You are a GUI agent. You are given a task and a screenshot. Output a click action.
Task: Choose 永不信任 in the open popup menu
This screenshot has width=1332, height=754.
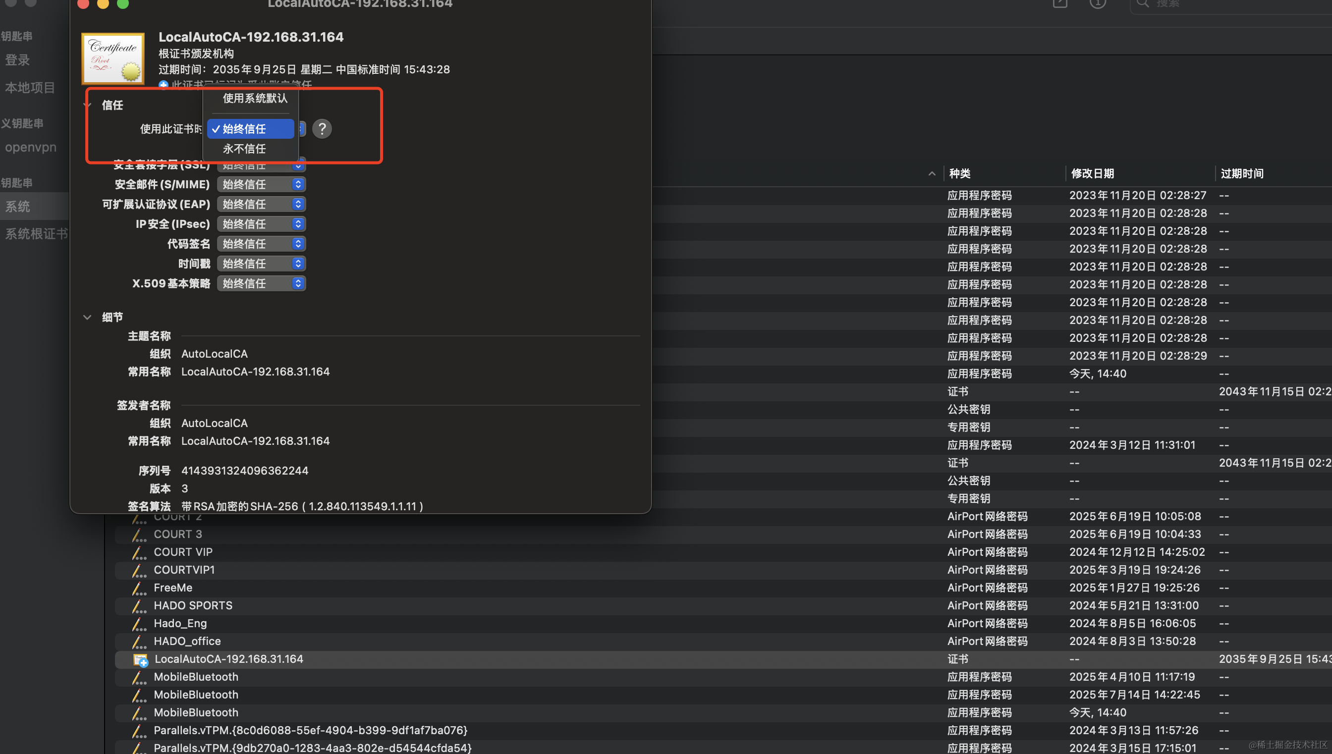coord(244,149)
